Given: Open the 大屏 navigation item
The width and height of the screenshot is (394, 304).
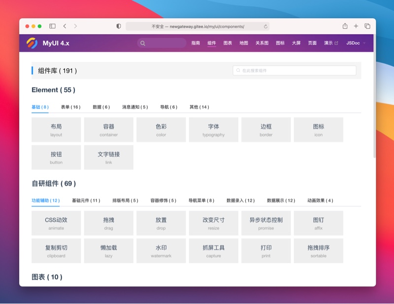Looking at the screenshot, I should click(x=296, y=43).
